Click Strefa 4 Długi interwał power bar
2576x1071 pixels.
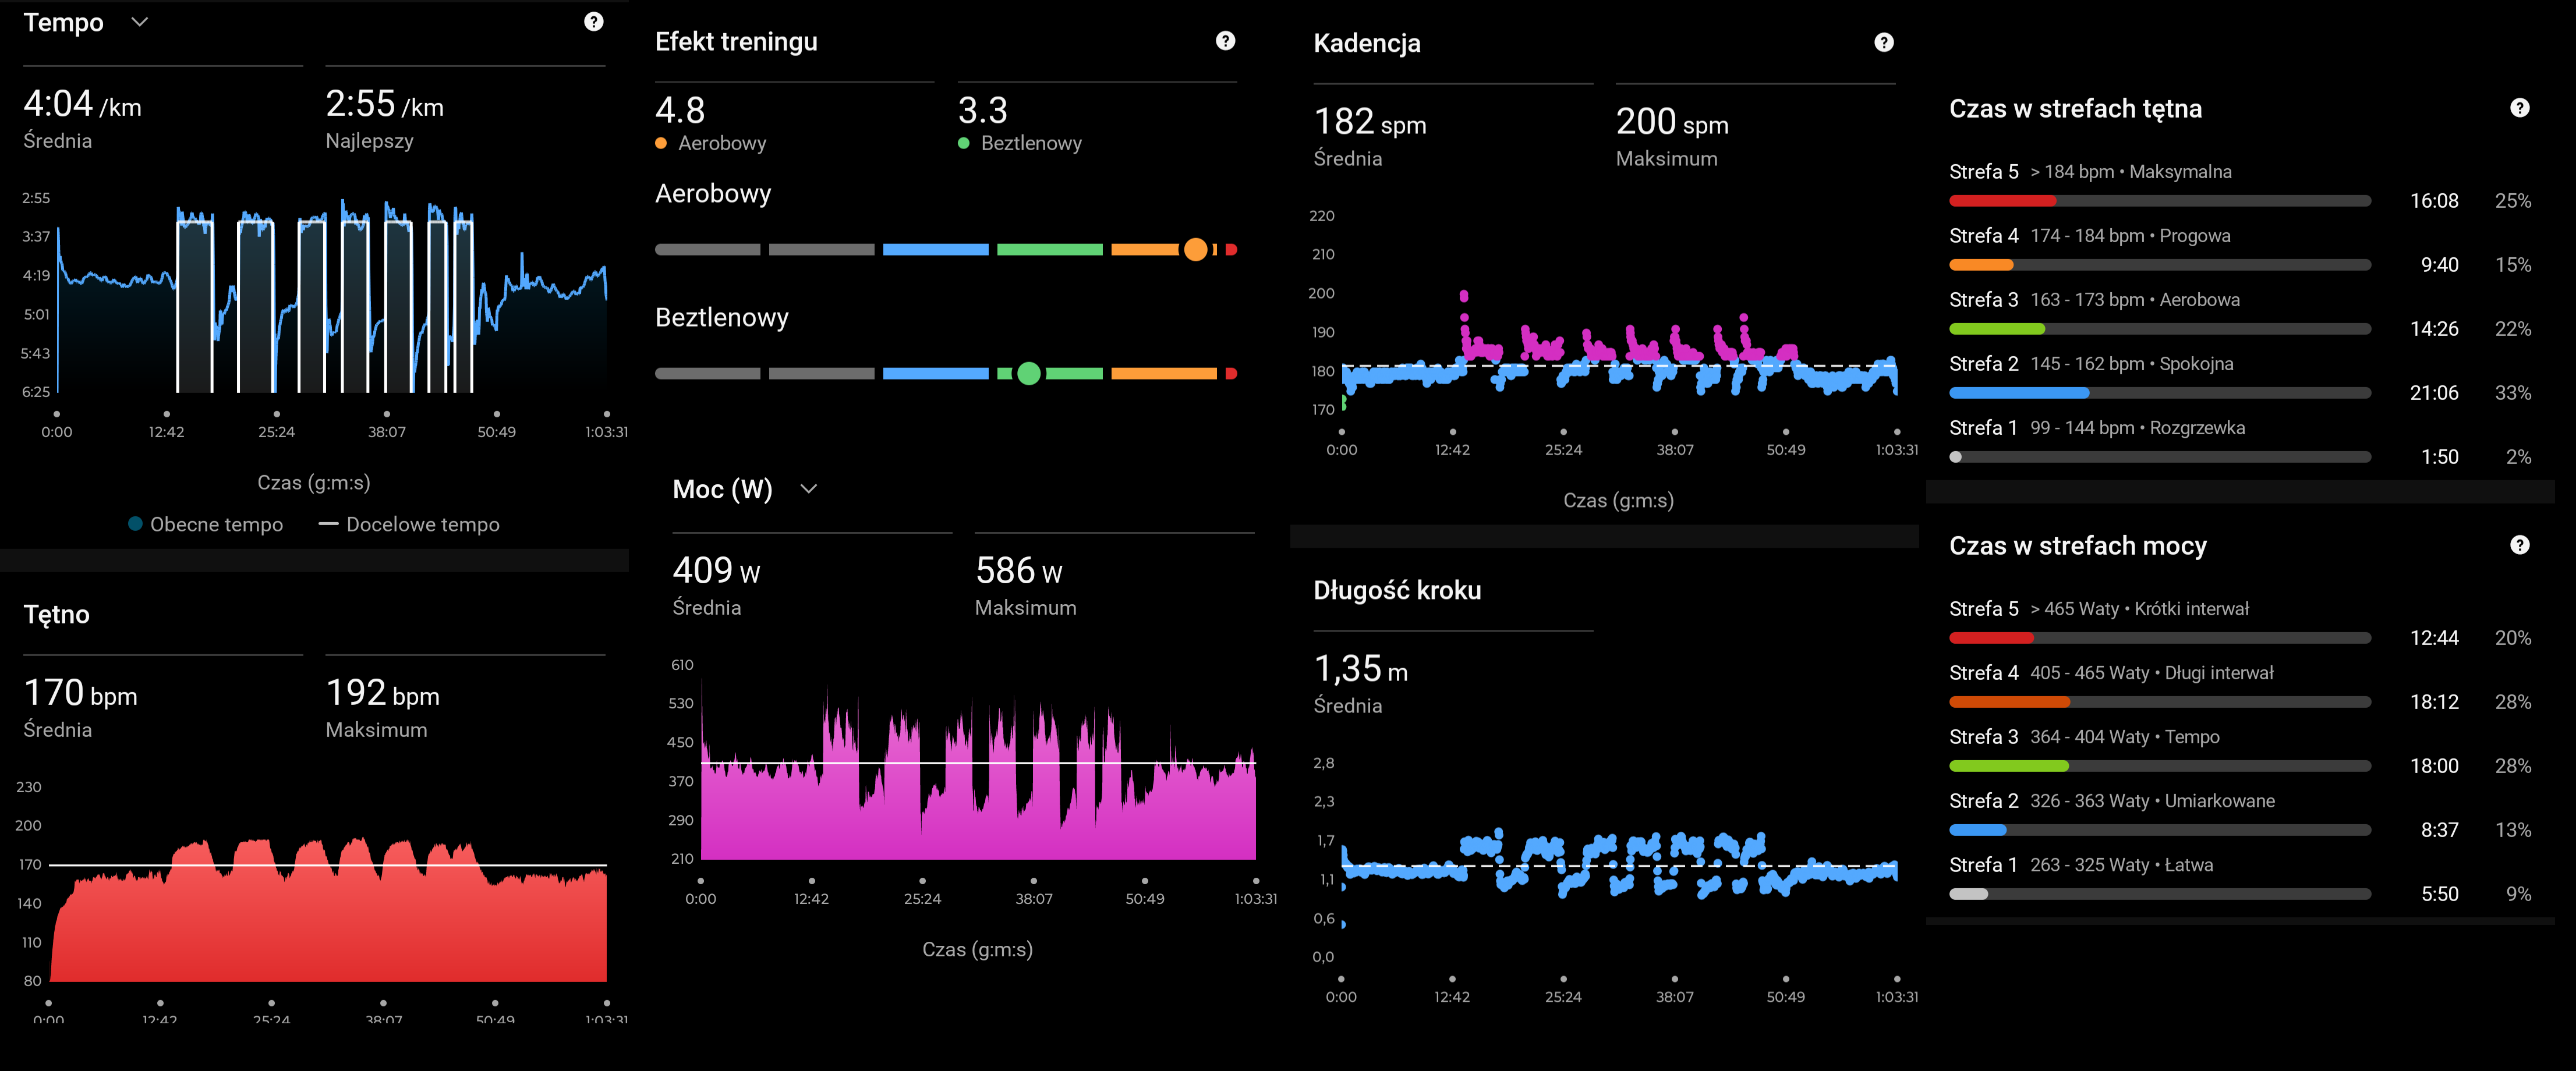[x=2159, y=702]
